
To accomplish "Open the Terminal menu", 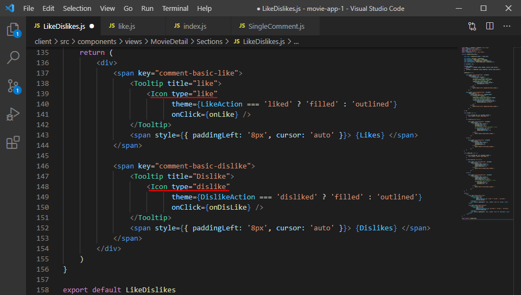I will tap(175, 8).
